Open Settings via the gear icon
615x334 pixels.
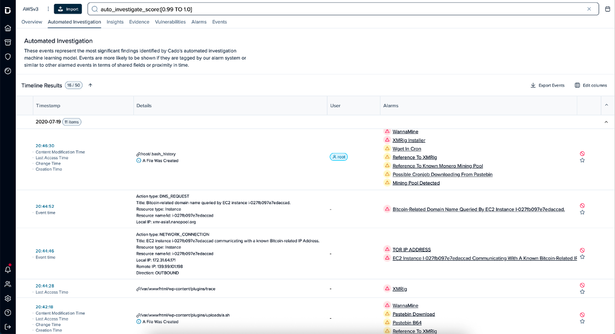(x=8, y=298)
